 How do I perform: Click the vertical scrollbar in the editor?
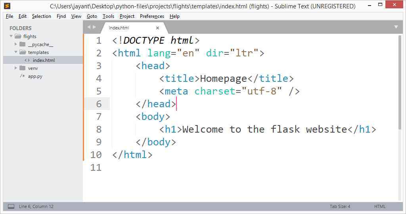coord(400,82)
